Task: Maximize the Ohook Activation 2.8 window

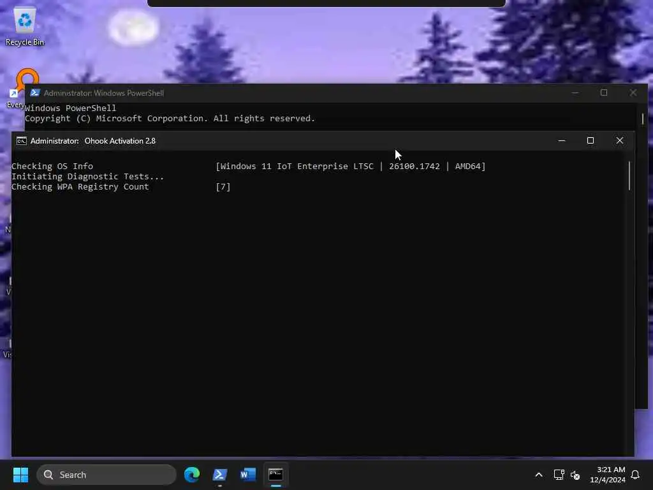Action: (590, 140)
